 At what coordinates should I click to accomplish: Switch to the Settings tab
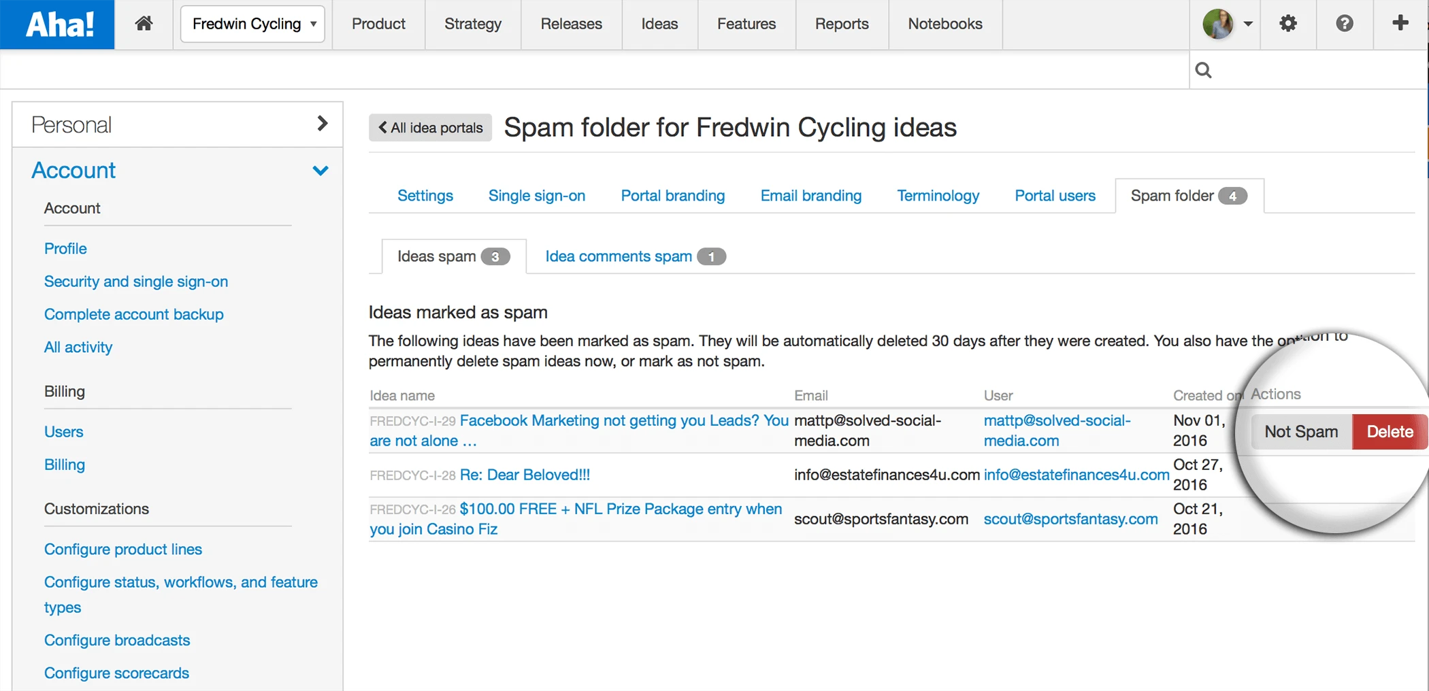tap(425, 196)
